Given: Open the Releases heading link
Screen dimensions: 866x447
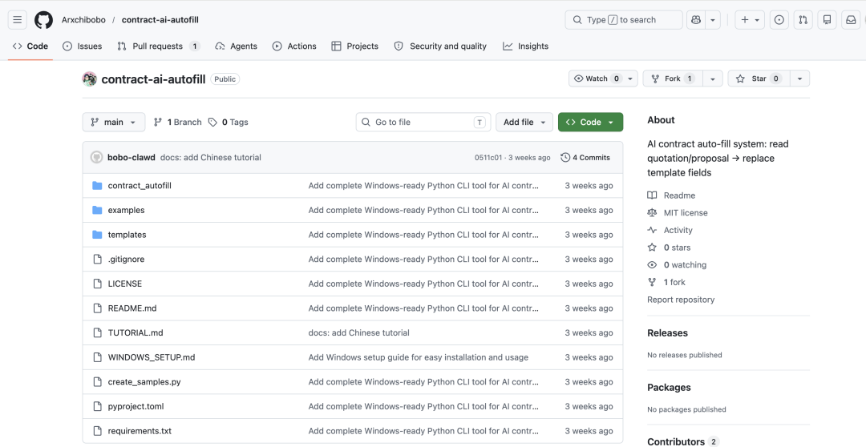Looking at the screenshot, I should click(668, 332).
